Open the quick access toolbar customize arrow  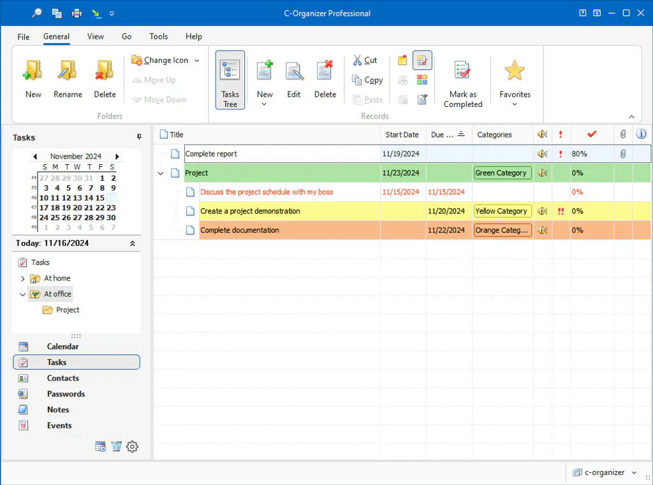click(112, 13)
